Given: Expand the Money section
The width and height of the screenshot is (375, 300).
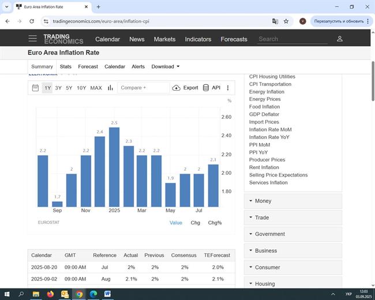Looking at the screenshot, I should 293,201.
